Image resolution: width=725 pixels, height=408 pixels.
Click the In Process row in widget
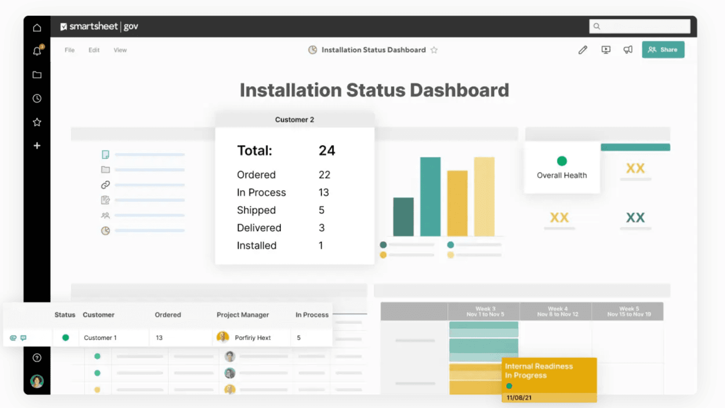283,192
